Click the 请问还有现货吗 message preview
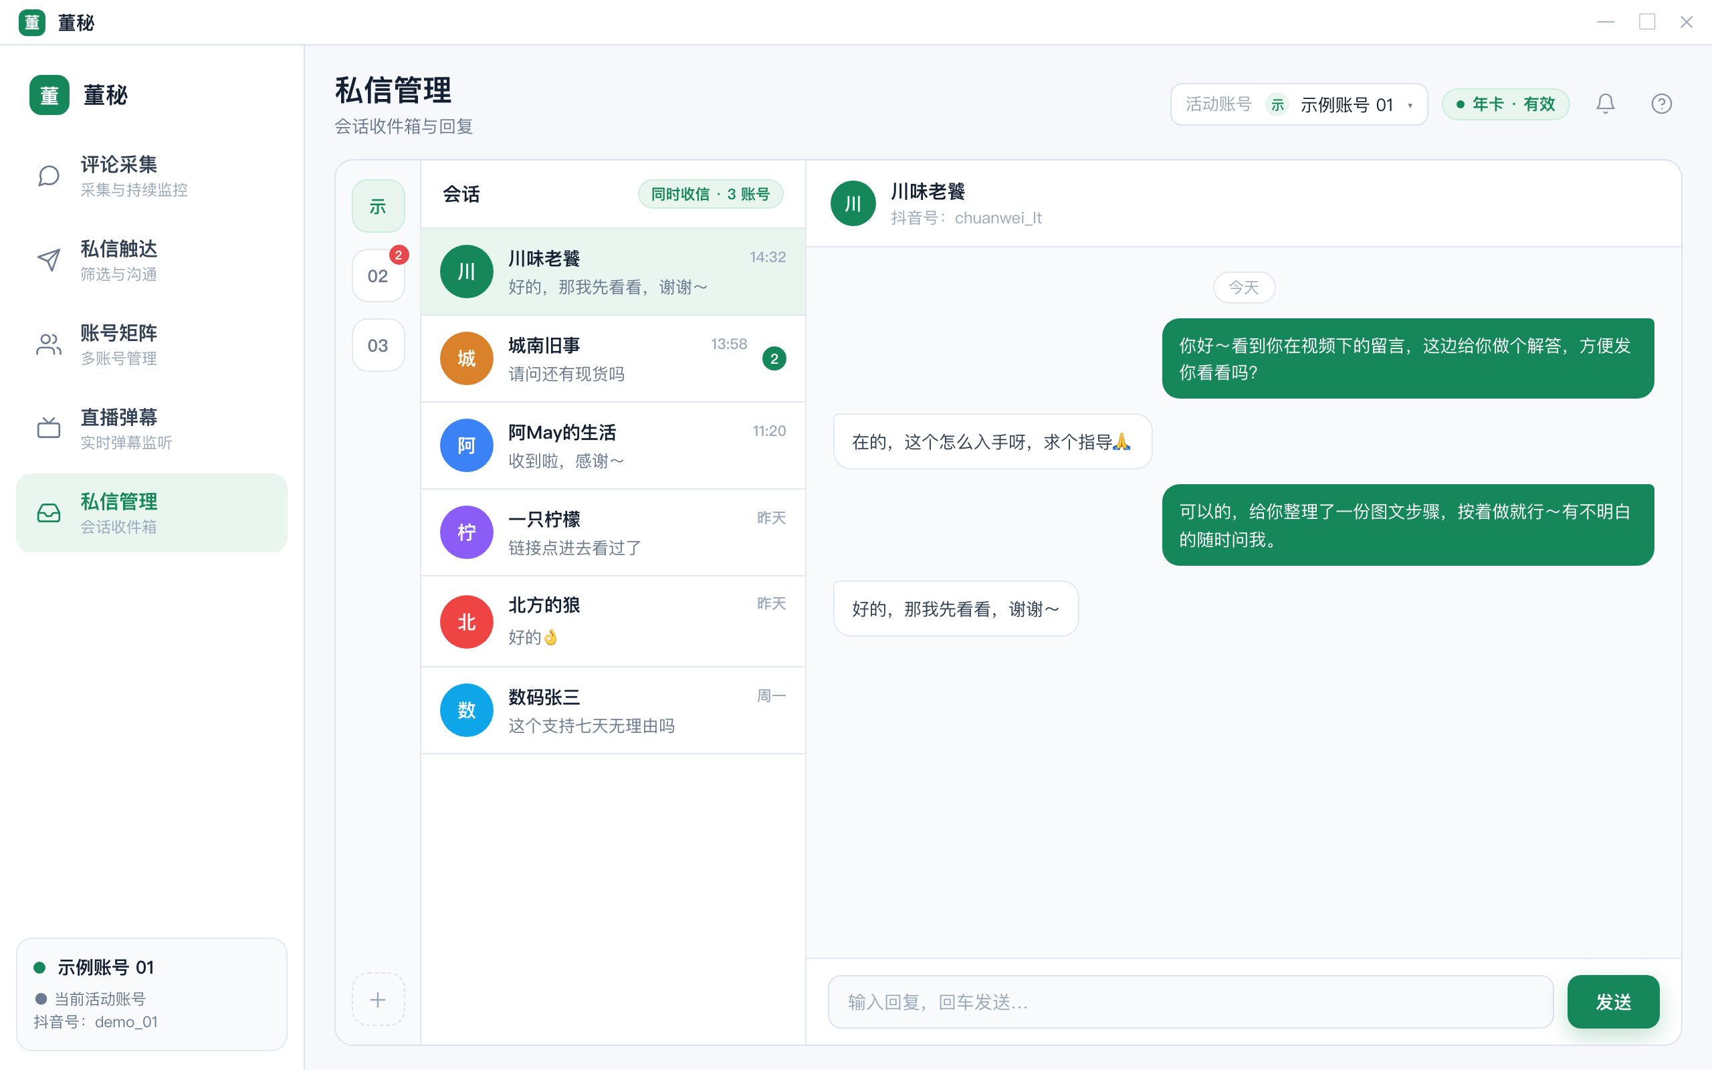1712x1070 pixels. [566, 374]
